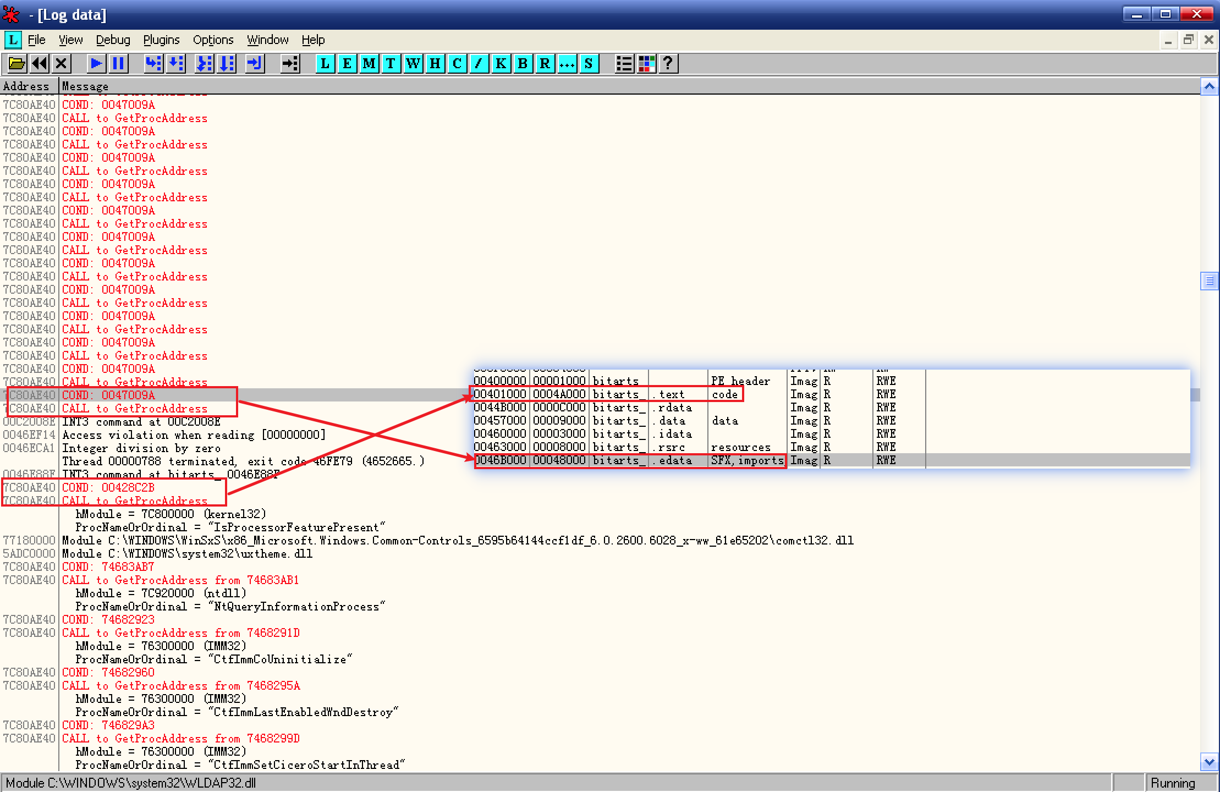The image size is (1220, 792).
Task: Click the Execute till return icon
Action: (x=254, y=64)
